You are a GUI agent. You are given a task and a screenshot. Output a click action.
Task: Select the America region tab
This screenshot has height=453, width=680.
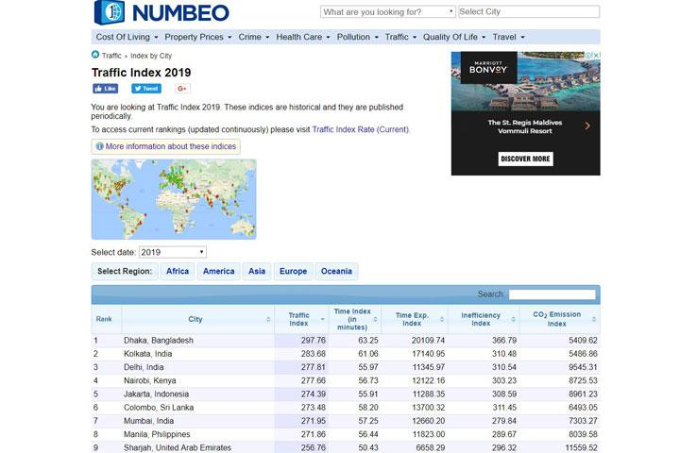(x=218, y=272)
